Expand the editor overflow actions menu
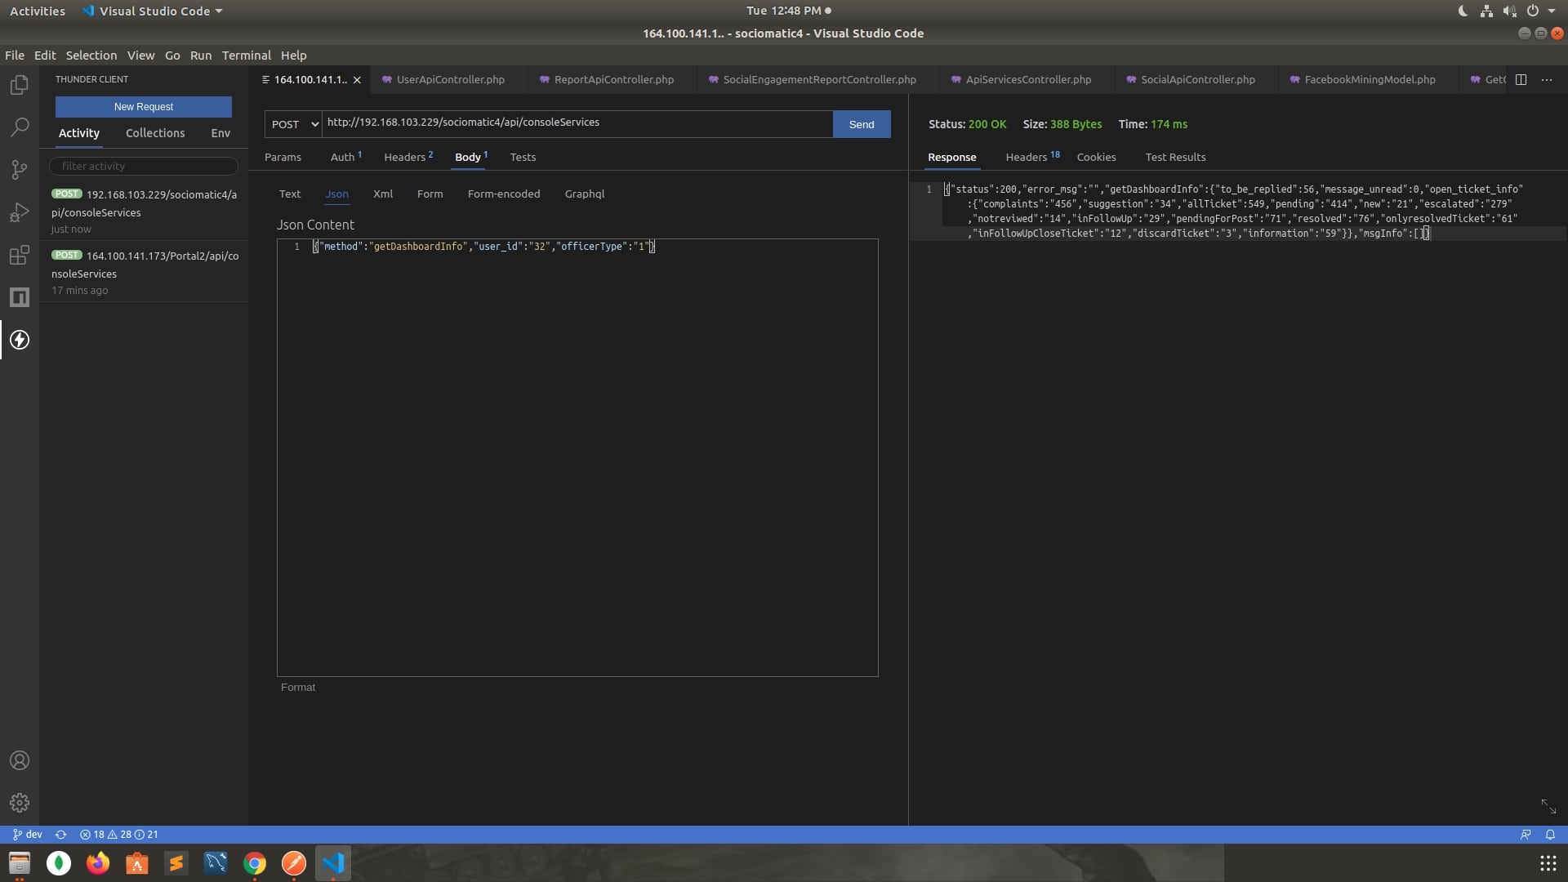This screenshot has width=1568, height=882. pos(1547,79)
